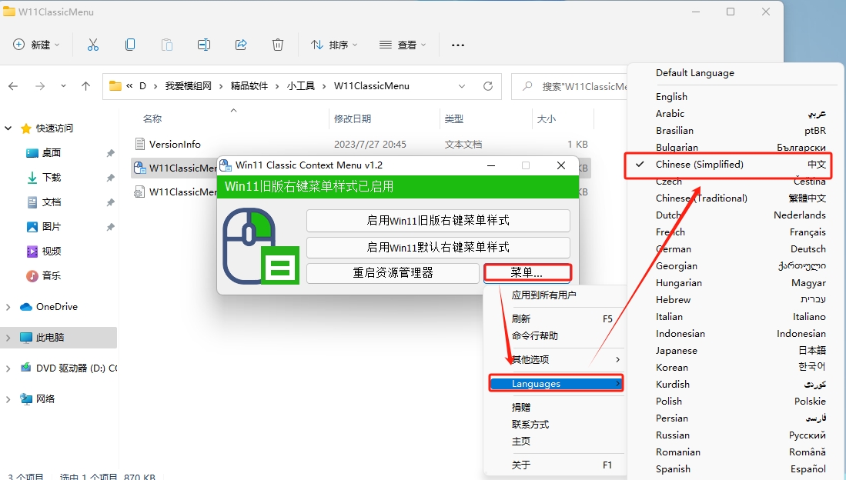Choose 主页 in the menu
846x480 pixels.
[555, 442]
